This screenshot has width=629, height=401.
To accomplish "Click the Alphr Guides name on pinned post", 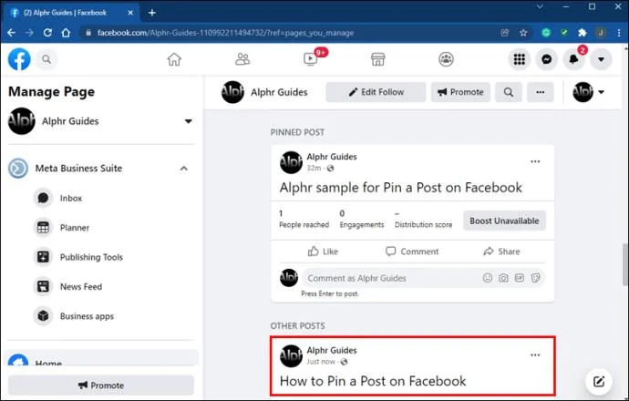I will [332, 157].
